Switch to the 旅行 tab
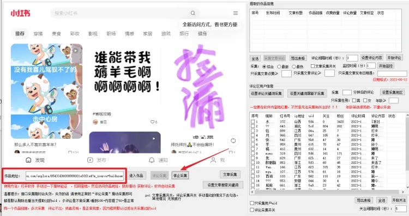 pyautogui.click(x=184, y=34)
